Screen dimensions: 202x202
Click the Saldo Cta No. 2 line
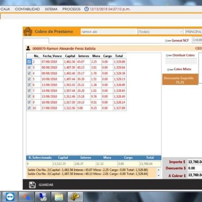(88, 170)
